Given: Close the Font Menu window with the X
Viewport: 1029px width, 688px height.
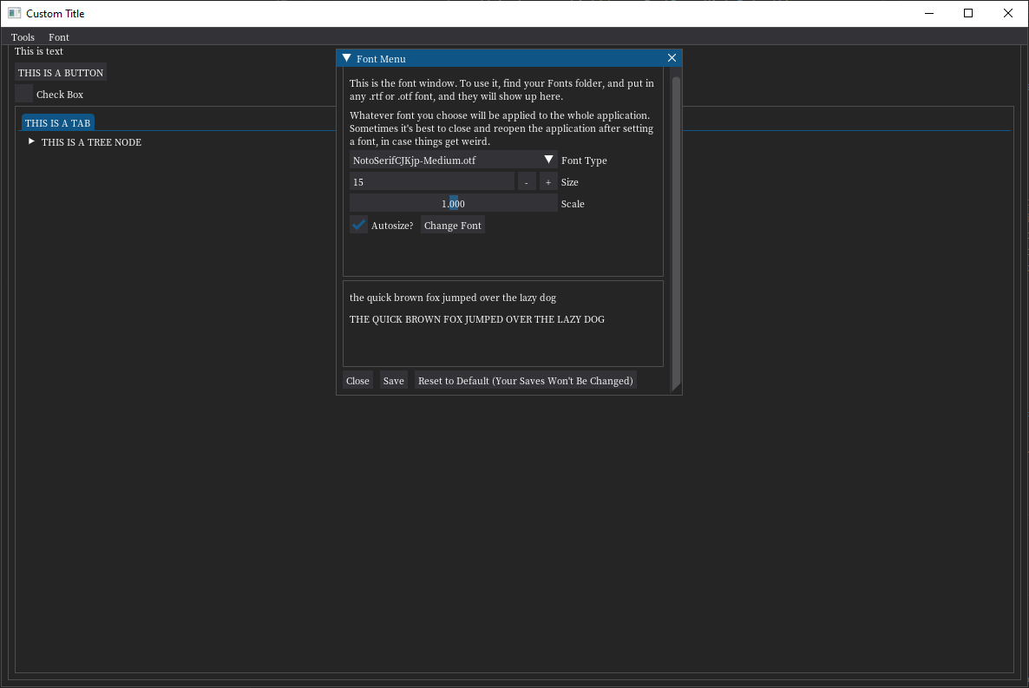Looking at the screenshot, I should coord(672,57).
